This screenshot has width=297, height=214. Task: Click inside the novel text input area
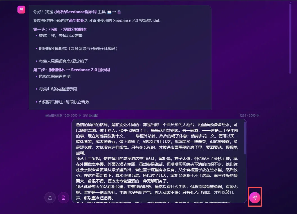[159, 161]
